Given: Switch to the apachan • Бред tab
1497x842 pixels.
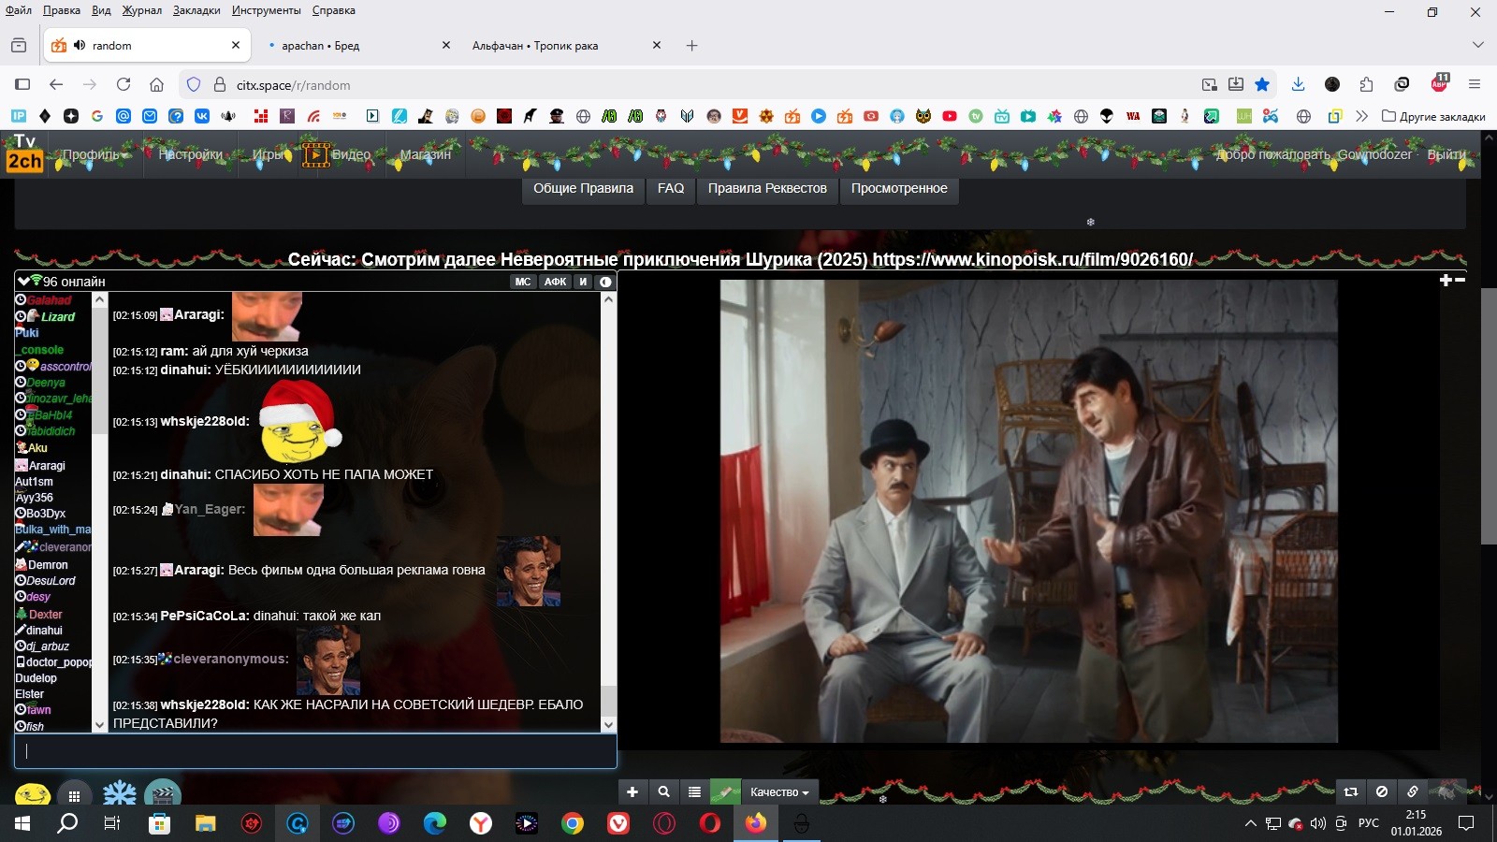Looking at the screenshot, I should [320, 45].
